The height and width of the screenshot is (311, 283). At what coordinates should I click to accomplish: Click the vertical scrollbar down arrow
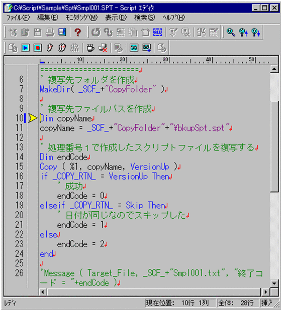tap(274, 283)
